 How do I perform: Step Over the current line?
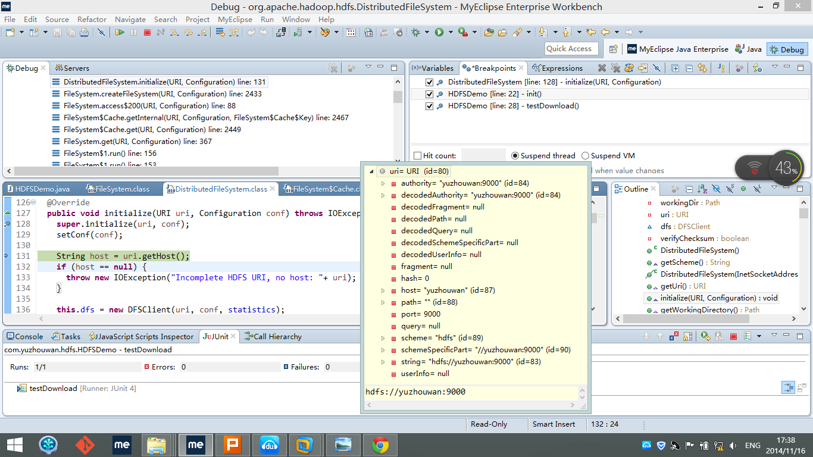tap(188, 33)
